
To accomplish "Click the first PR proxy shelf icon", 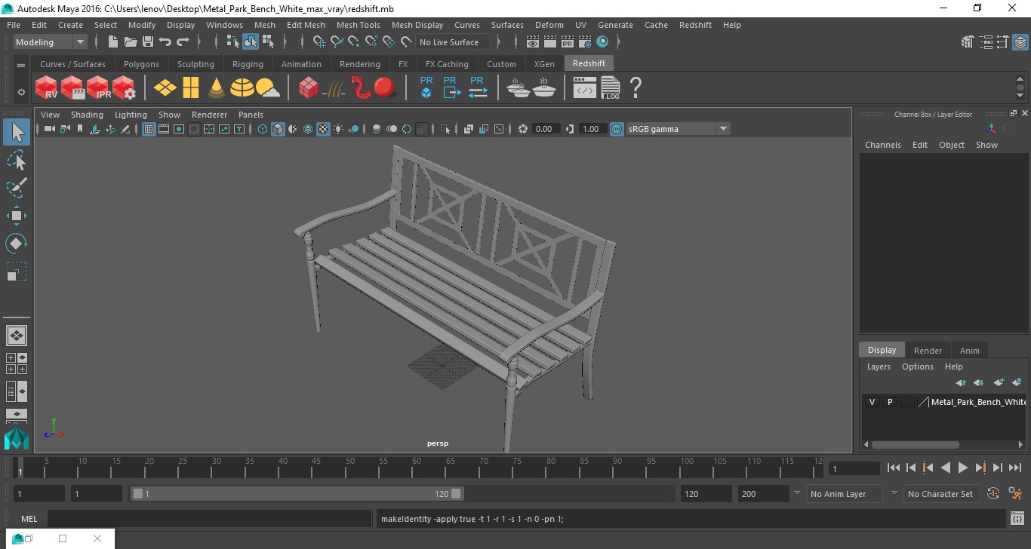I will [x=426, y=87].
